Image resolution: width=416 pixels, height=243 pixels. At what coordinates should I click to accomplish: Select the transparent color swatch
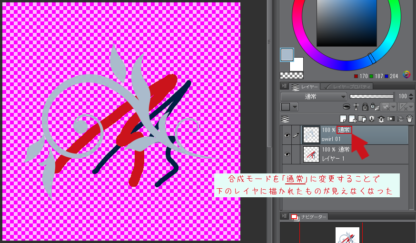coord(292,75)
